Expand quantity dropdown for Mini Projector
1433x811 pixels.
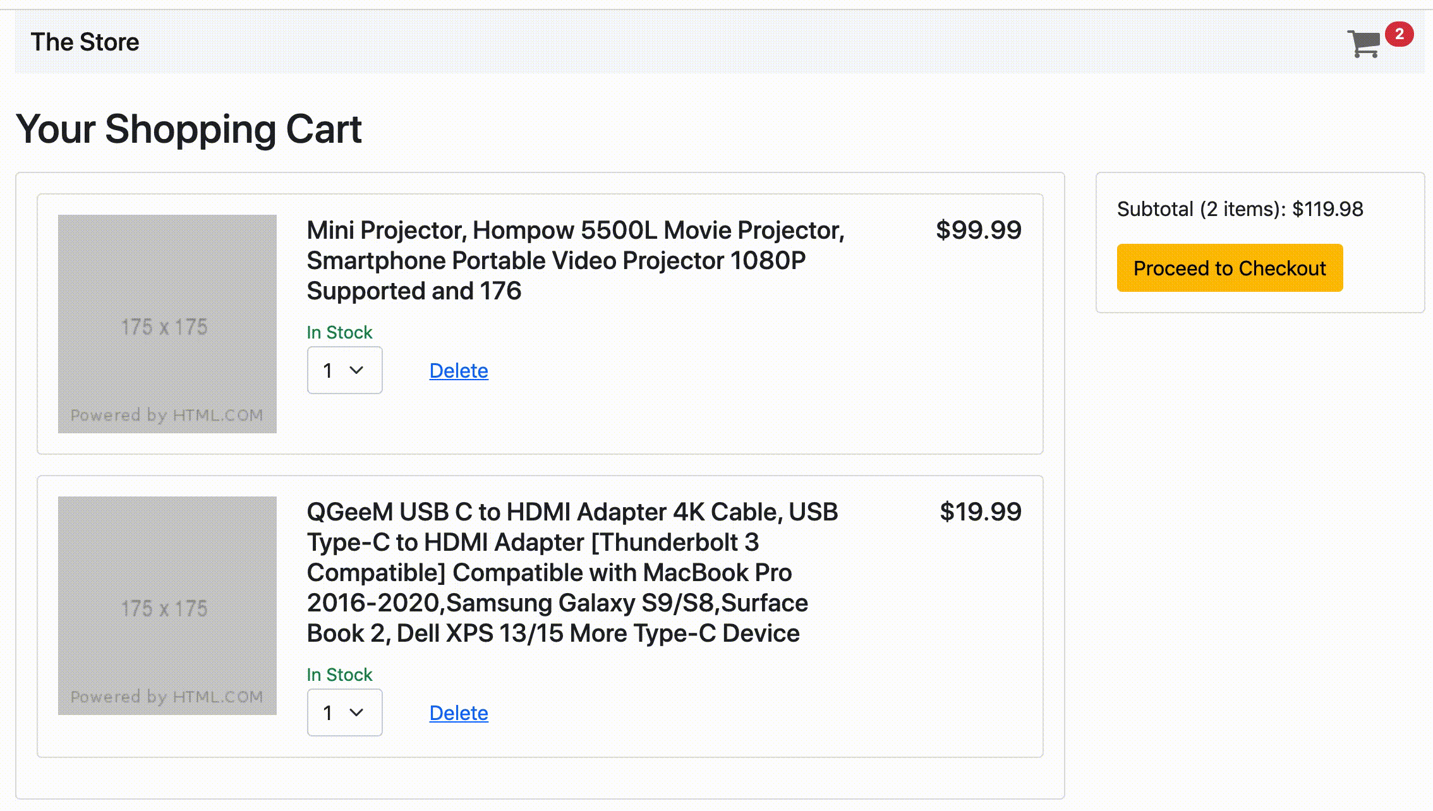pyautogui.click(x=344, y=370)
